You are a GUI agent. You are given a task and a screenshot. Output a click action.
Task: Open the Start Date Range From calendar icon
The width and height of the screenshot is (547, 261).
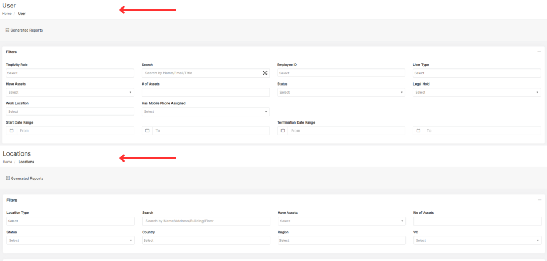[x=11, y=130]
